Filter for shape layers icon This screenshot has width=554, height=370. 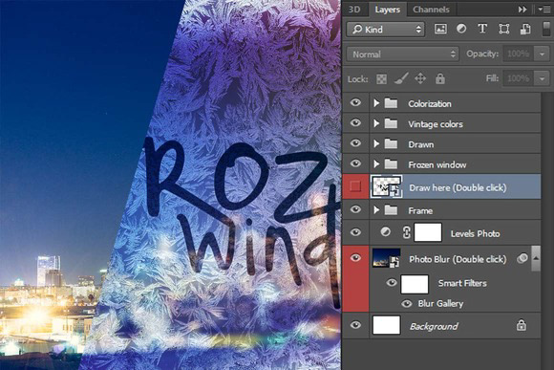coord(503,29)
